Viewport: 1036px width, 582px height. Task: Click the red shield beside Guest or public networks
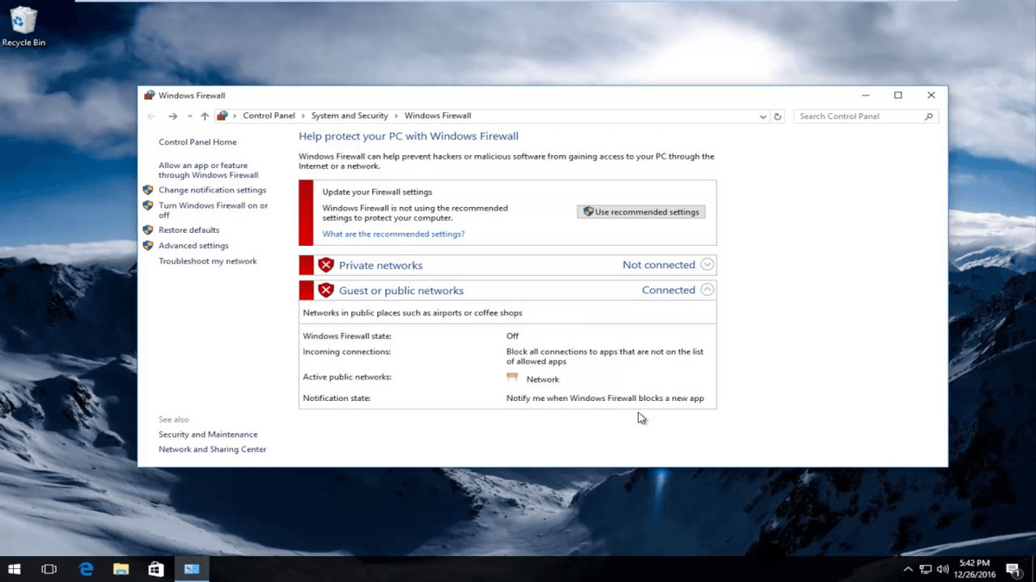coord(325,291)
